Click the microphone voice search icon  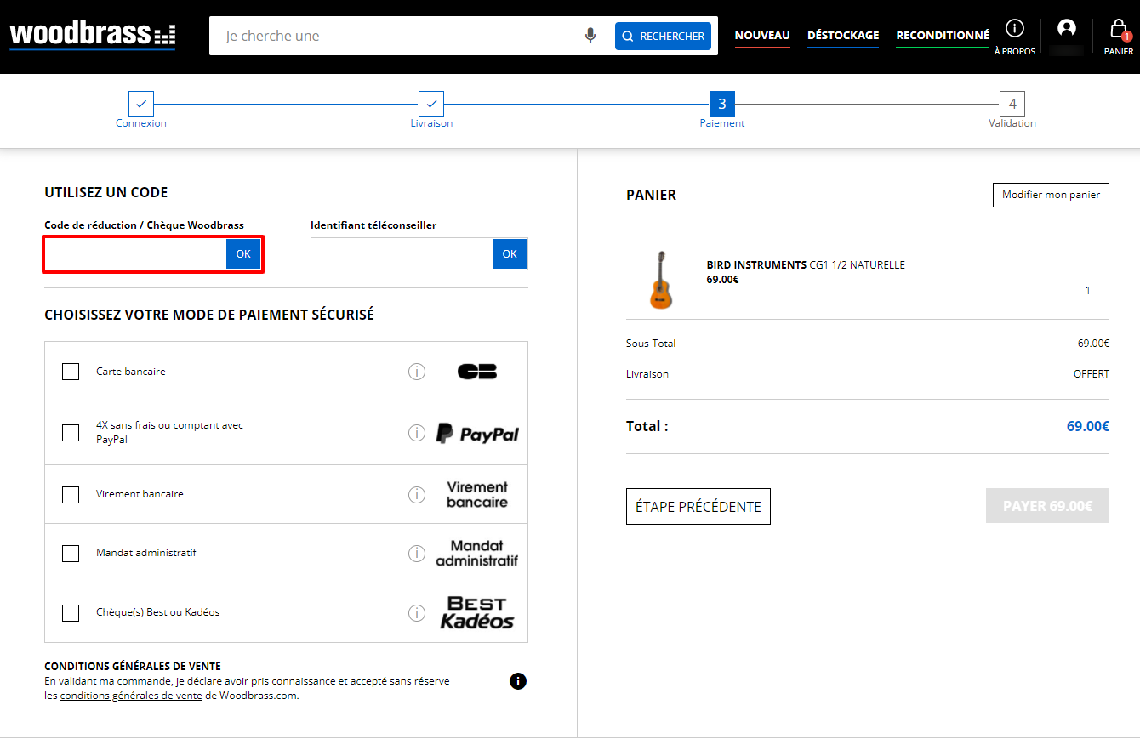590,36
